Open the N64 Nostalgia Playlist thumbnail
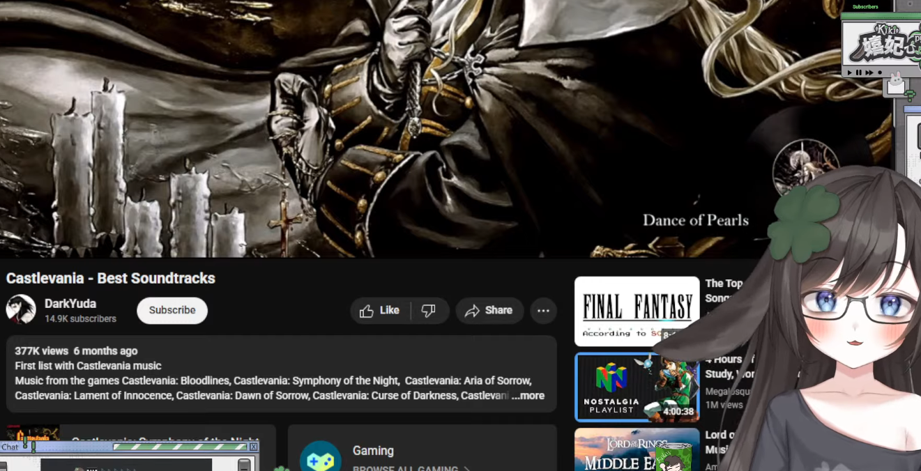Screen dimensions: 921x471 [x=637, y=387]
